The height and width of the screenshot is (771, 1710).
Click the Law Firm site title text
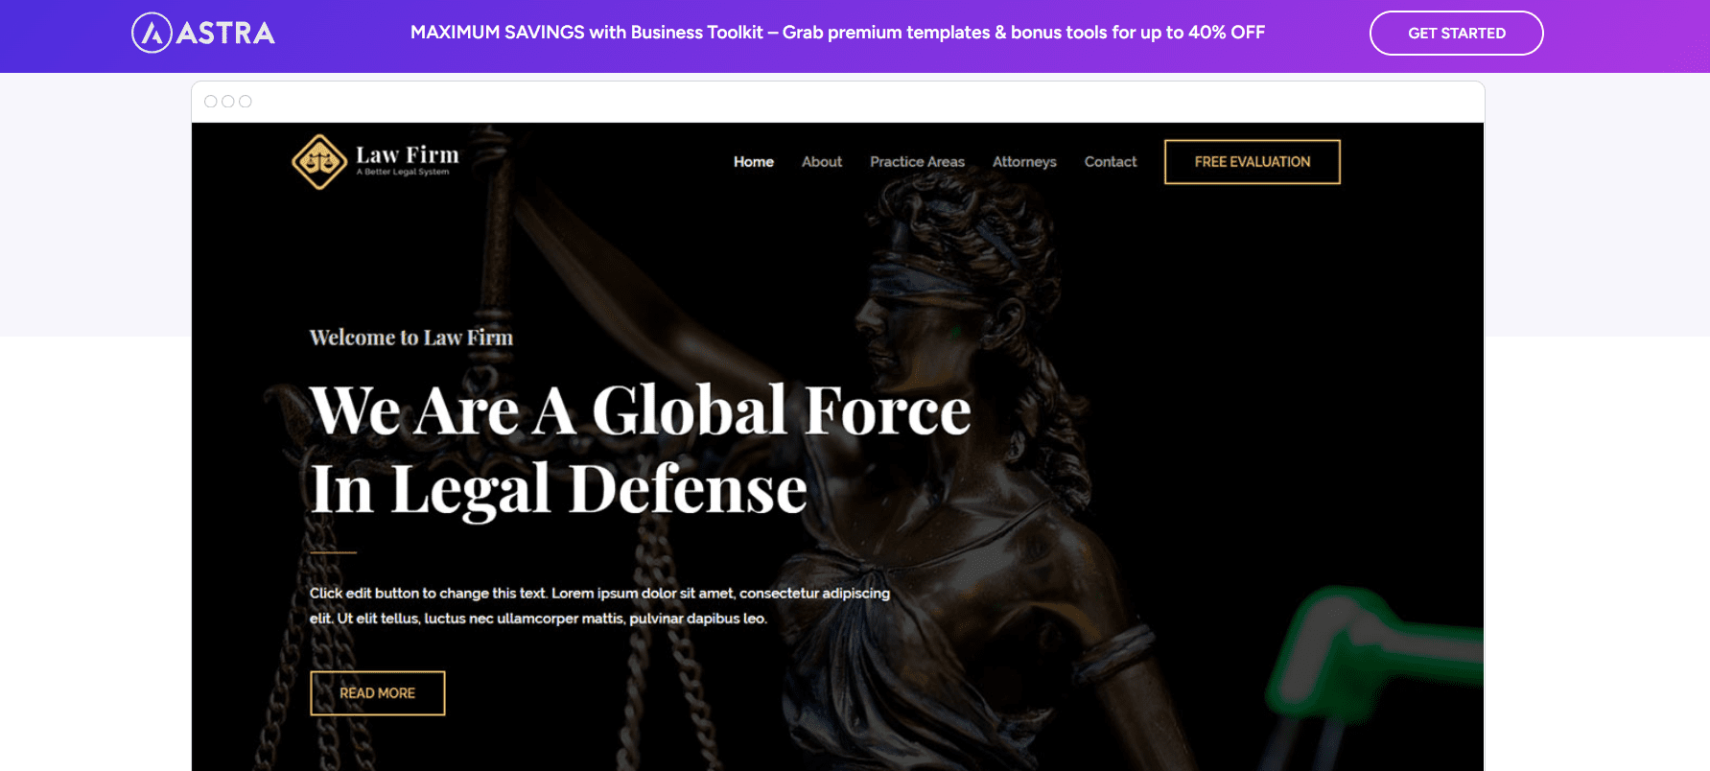click(x=408, y=155)
